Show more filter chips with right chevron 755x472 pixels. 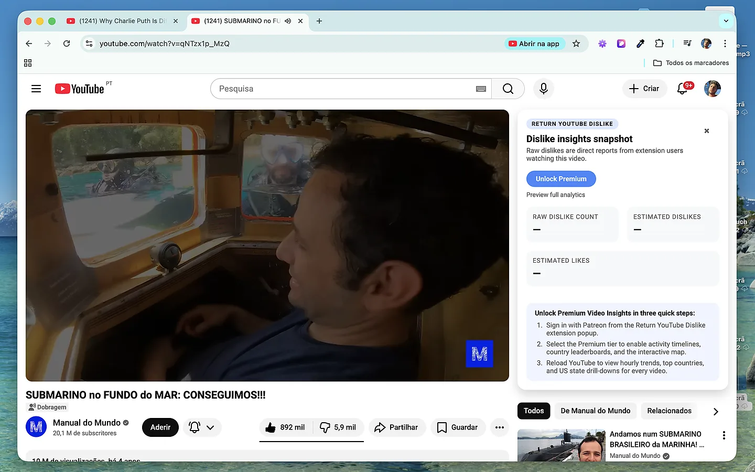[716, 412]
